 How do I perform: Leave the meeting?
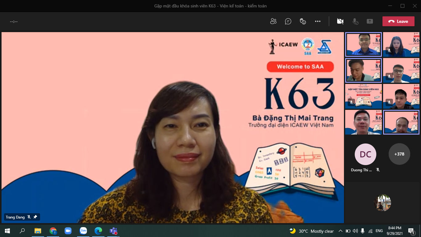(x=398, y=21)
